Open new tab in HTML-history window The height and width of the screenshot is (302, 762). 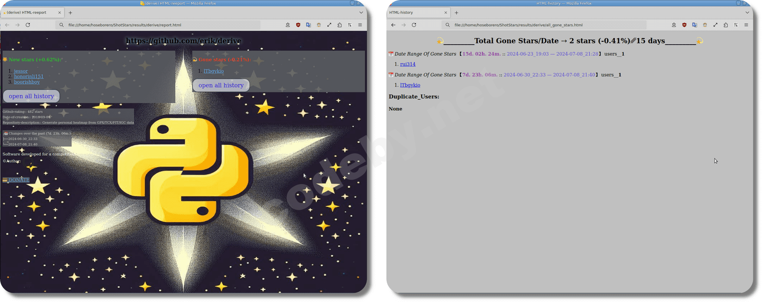pyautogui.click(x=457, y=12)
